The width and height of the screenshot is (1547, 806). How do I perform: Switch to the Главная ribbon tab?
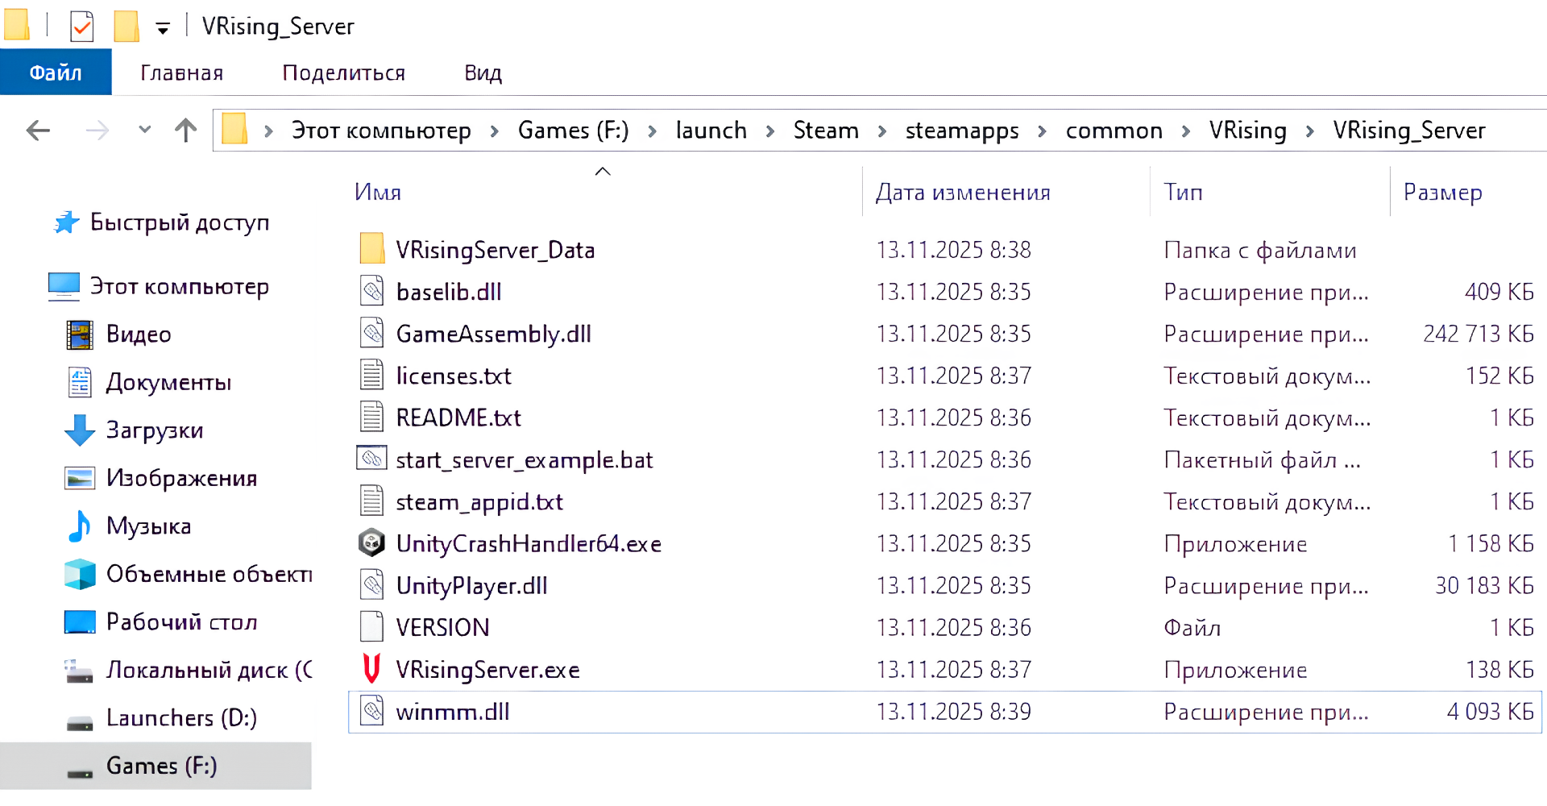(182, 73)
